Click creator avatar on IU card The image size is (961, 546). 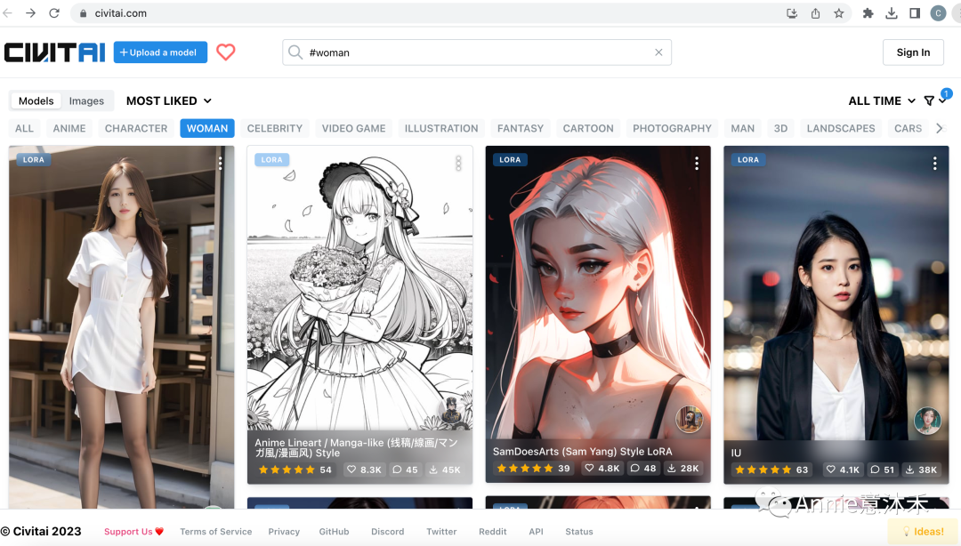pos(927,421)
